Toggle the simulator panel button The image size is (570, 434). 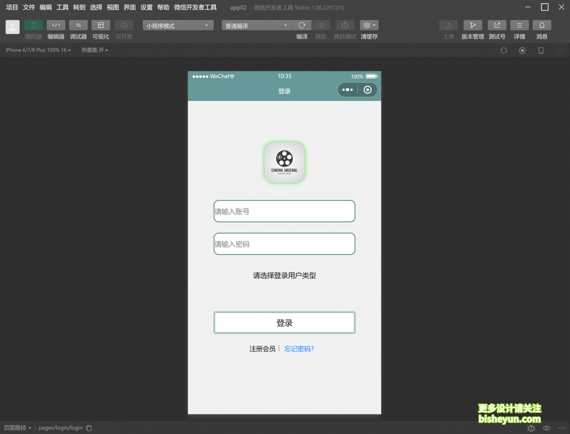[x=33, y=25]
